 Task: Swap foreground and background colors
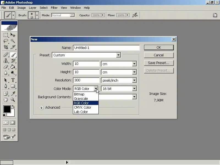pyautogui.click(x=13, y=106)
